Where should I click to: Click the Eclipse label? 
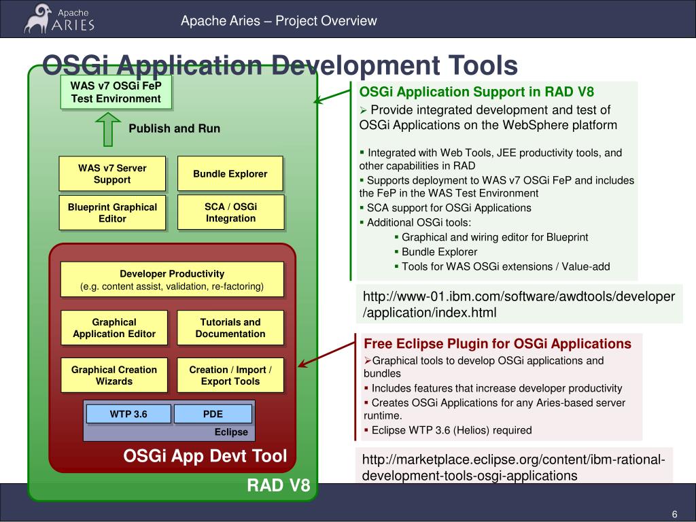tap(231, 432)
